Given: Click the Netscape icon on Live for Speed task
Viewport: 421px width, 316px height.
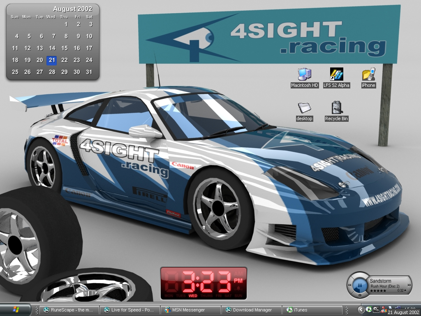Looking at the screenshot, I should [x=106, y=310].
